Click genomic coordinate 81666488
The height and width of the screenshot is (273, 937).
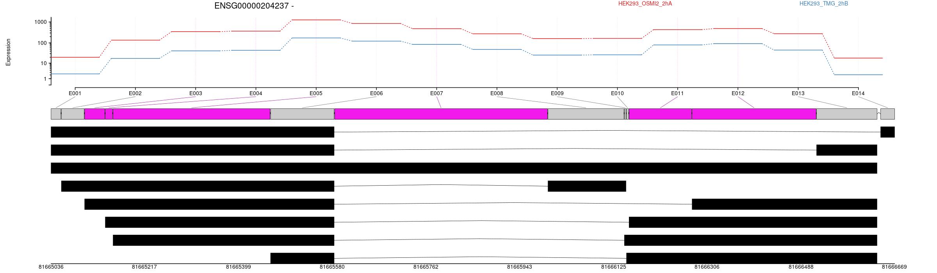tap(801, 267)
